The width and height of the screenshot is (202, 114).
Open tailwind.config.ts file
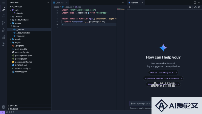pos(23,69)
